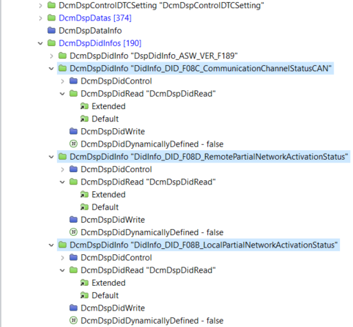Select DidInfo_DID_F08D_RemotePartialNetworkActivationStatus item

pos(209,157)
